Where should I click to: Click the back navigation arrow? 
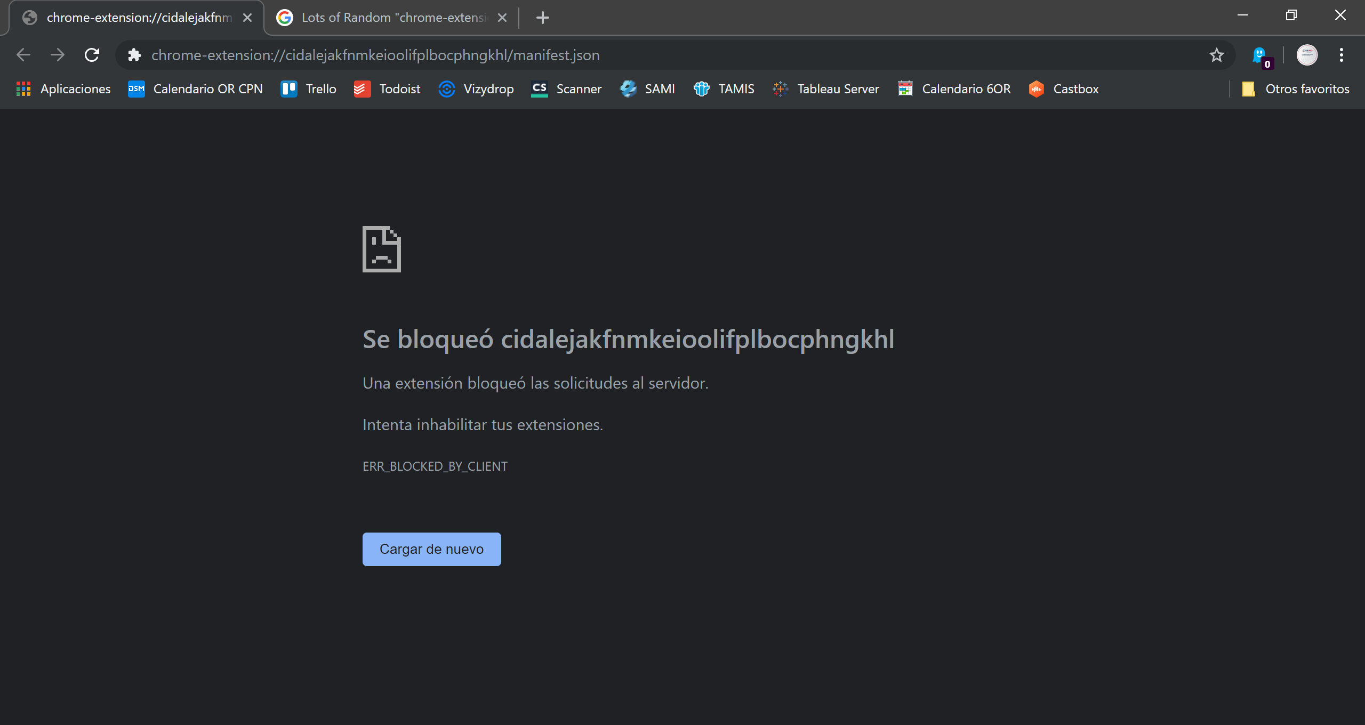[x=23, y=55]
